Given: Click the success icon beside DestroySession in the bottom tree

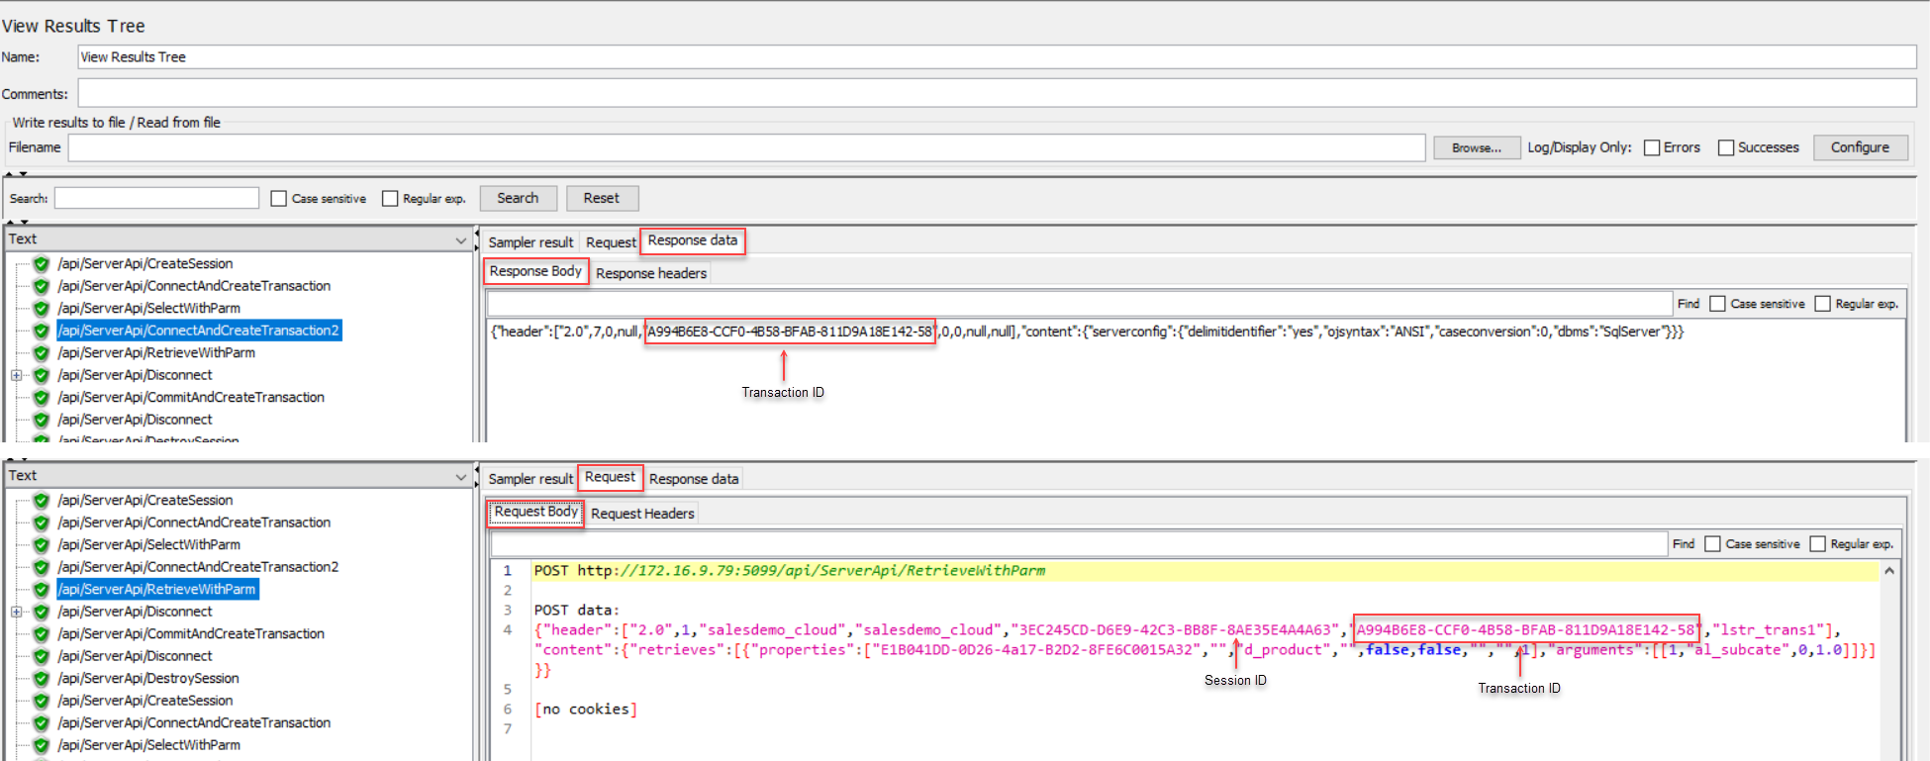Looking at the screenshot, I should click(42, 679).
